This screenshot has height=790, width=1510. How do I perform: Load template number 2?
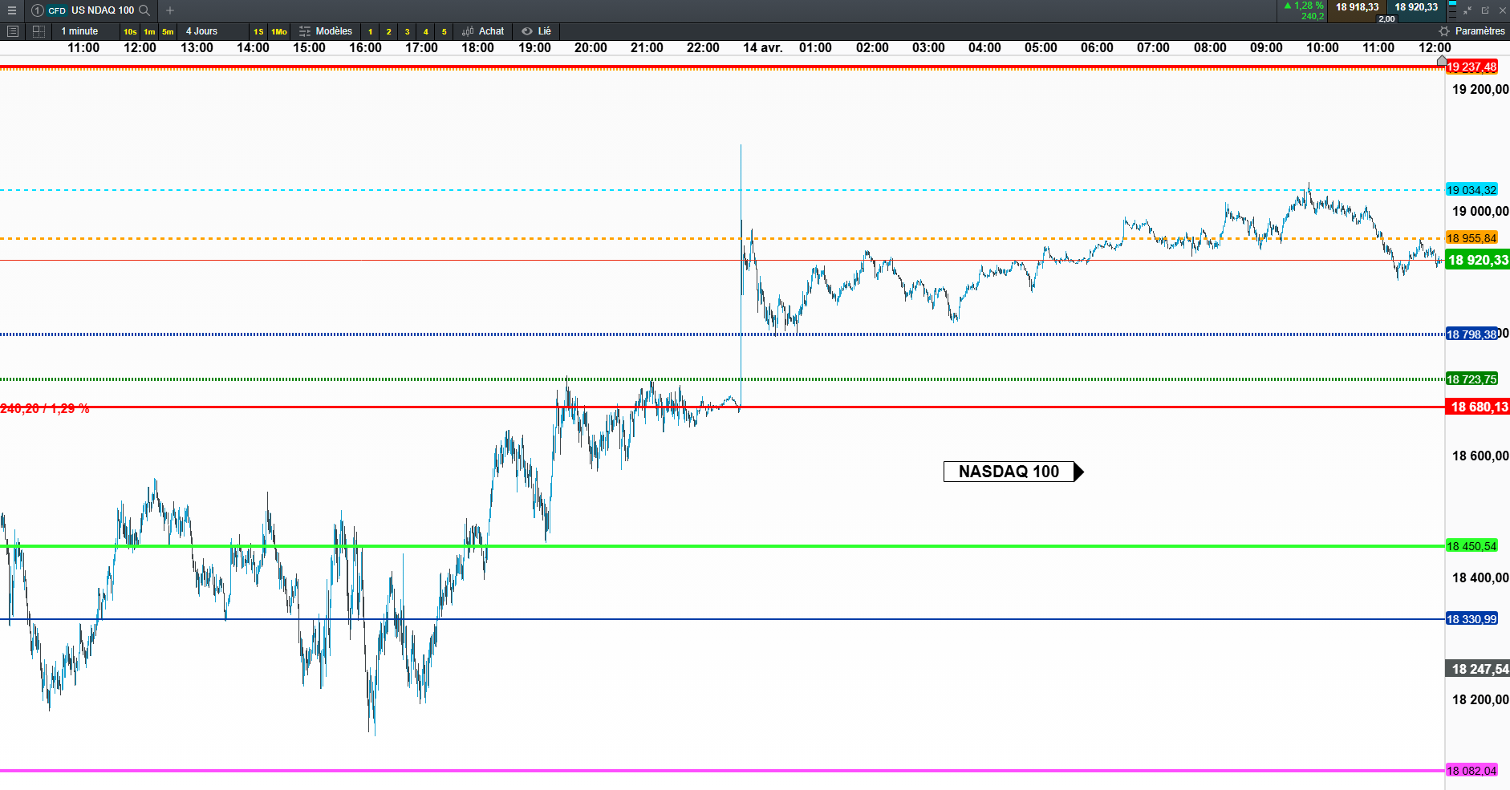click(x=388, y=31)
